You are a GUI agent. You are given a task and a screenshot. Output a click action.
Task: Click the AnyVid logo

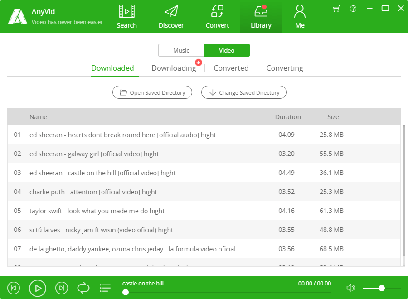tap(18, 17)
